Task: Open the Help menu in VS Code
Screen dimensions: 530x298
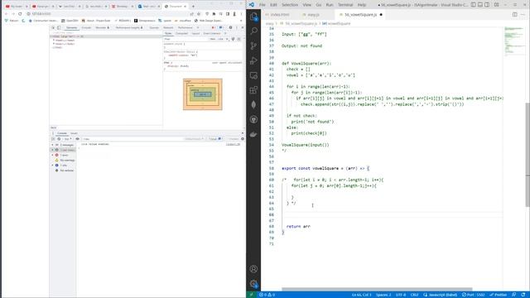Action: [362, 5]
